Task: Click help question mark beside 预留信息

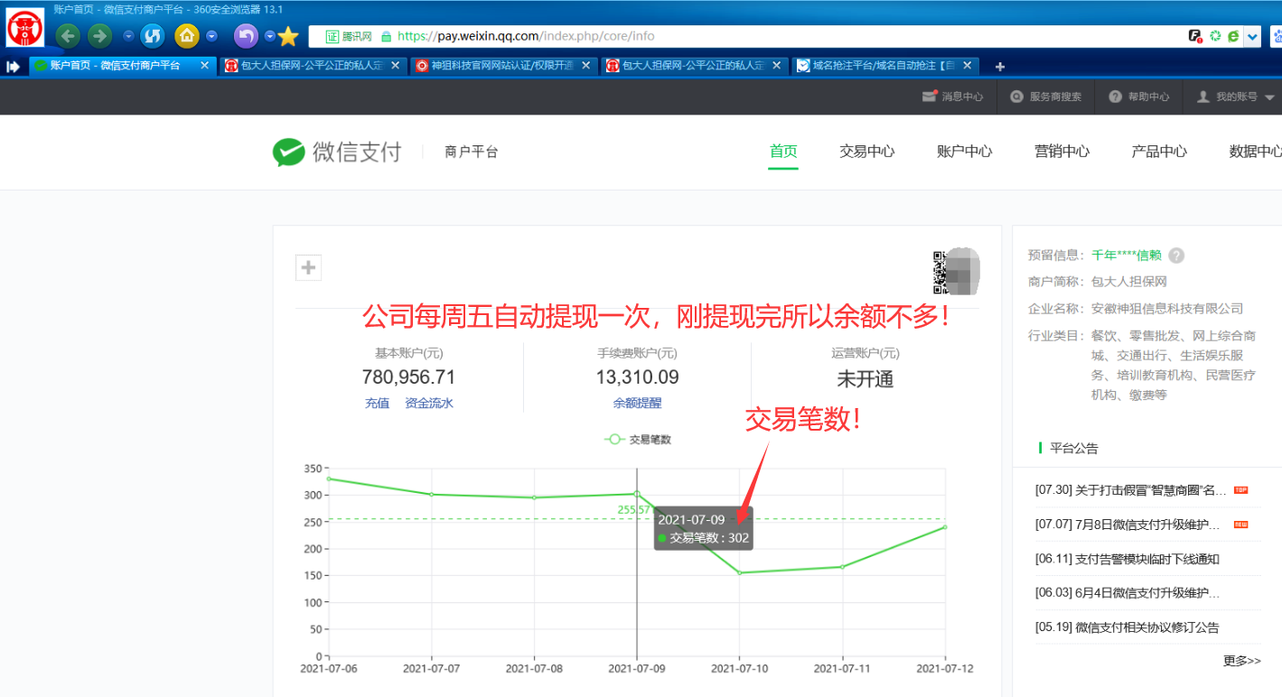Action: (x=1176, y=256)
